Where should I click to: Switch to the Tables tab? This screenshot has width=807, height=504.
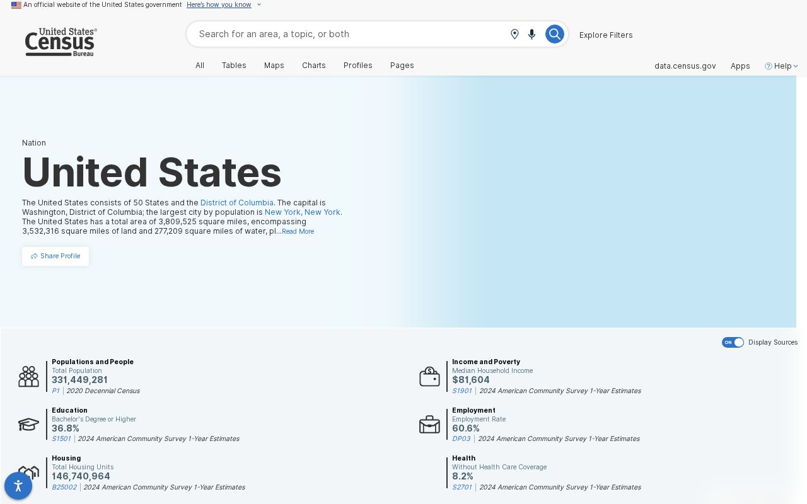pos(234,66)
